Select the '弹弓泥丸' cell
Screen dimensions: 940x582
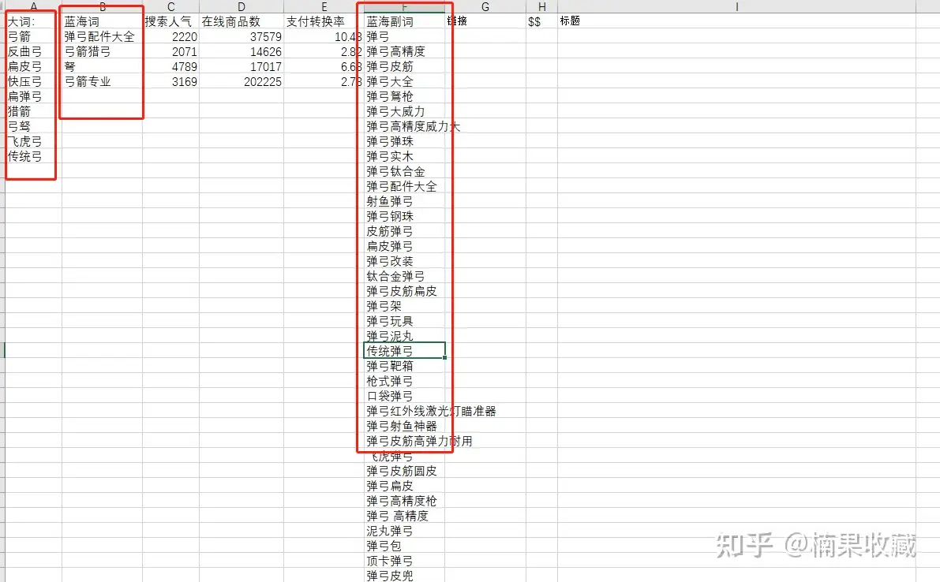pyautogui.click(x=404, y=336)
